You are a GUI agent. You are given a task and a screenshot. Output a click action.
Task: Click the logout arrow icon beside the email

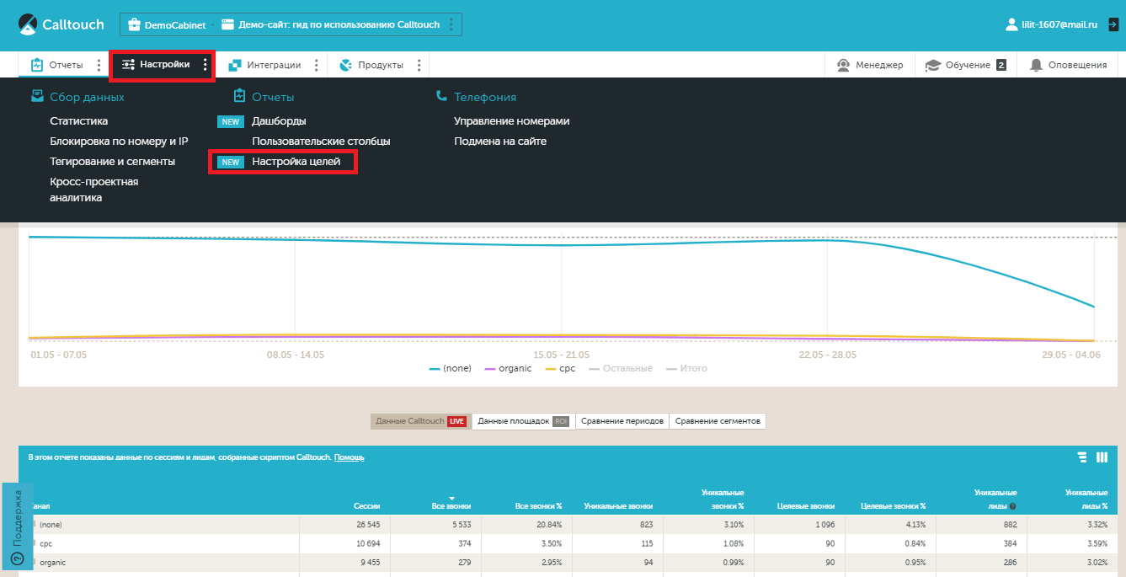click(x=1113, y=25)
